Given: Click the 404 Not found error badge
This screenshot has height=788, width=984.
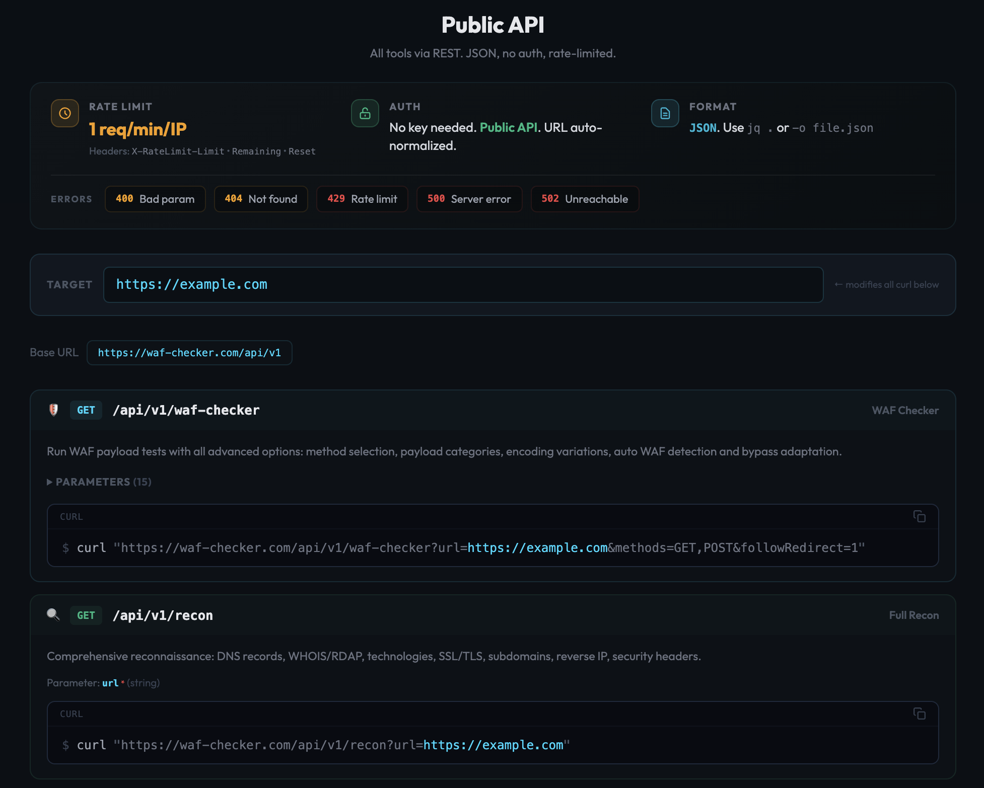Looking at the screenshot, I should [261, 199].
